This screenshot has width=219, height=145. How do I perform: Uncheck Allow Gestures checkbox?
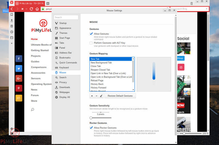tap(91, 34)
